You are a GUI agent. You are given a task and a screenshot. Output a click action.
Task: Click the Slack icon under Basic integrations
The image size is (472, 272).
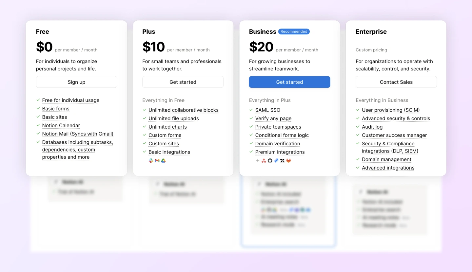click(x=151, y=161)
